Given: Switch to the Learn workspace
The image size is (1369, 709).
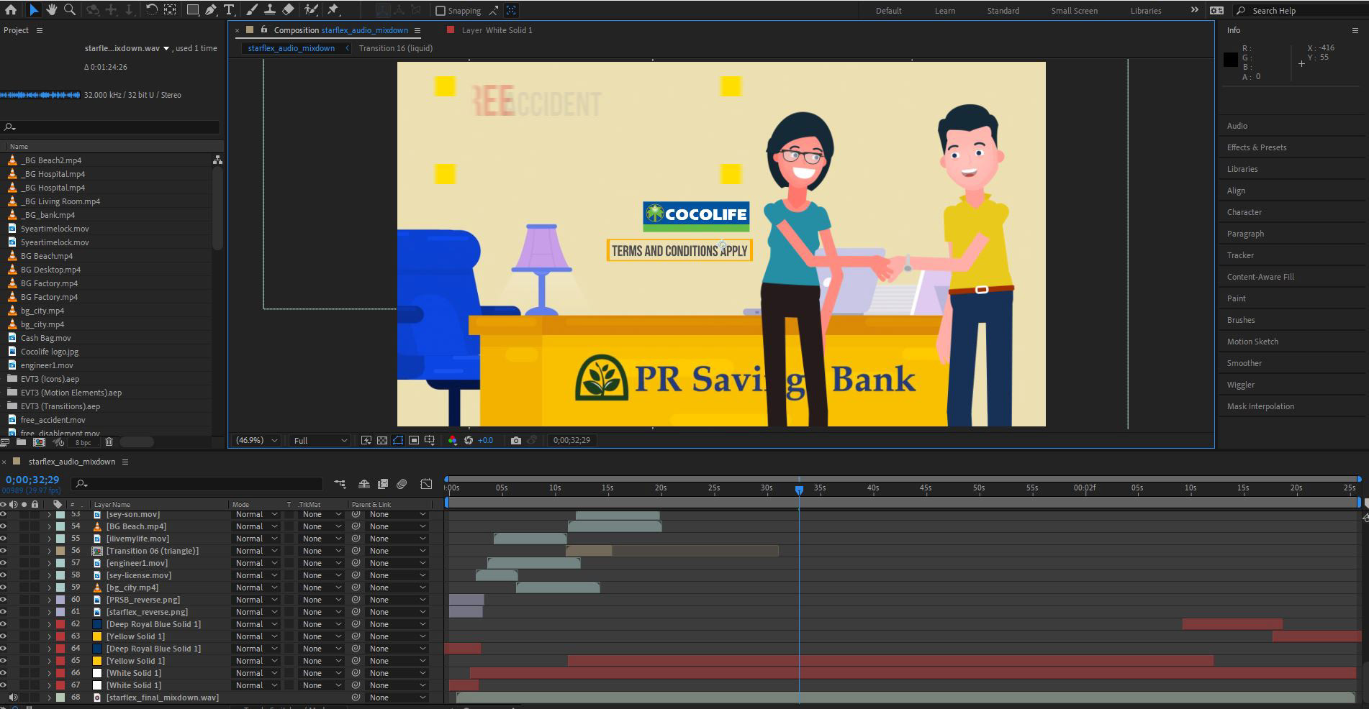Looking at the screenshot, I should (945, 11).
